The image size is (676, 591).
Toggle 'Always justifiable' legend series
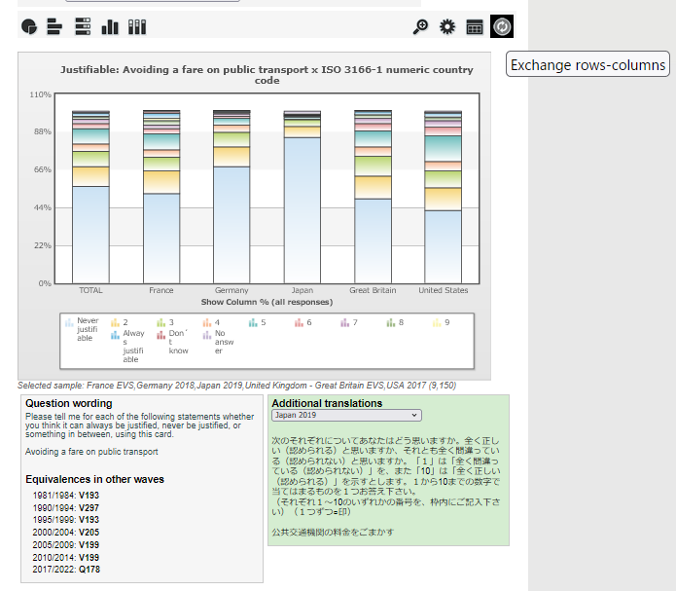(127, 347)
